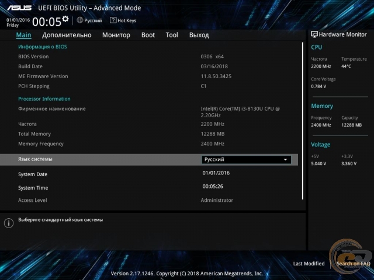Click the Частота label in main panel
The width and height of the screenshot is (374, 280).
27,124
